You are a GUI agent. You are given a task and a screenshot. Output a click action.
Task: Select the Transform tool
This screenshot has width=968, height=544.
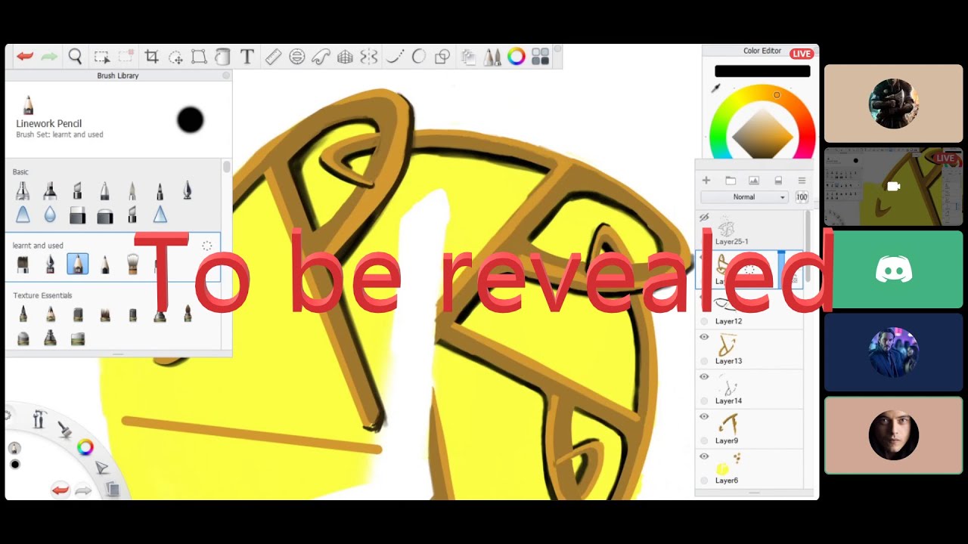(x=199, y=57)
